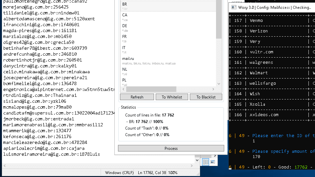This screenshot has width=315, height=177.
Task: Click the list's horizontal scroll-right arrow
Action: click(214, 89)
